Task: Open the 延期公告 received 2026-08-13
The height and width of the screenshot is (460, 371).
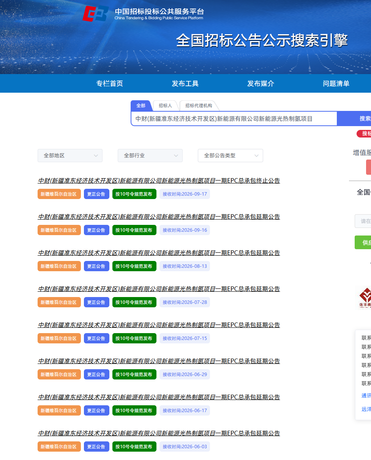Action: tap(159, 253)
